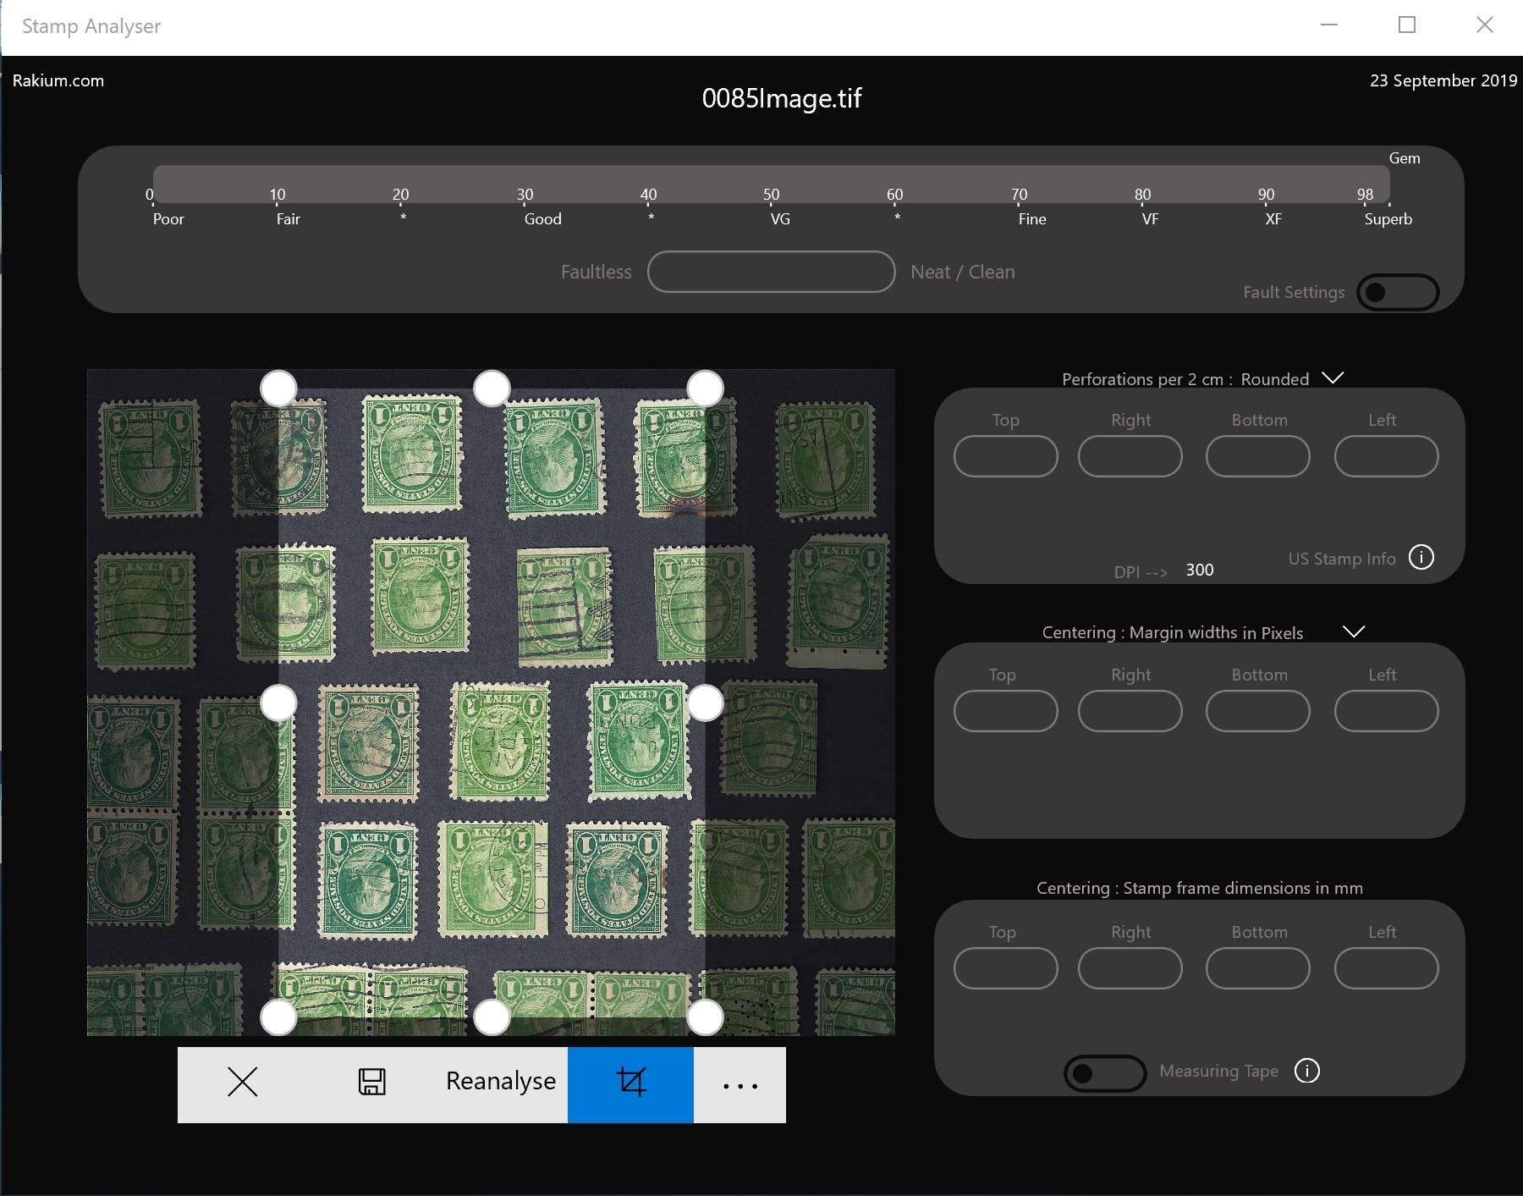
Task: Click the Stamp frame dimensions Right field
Action: (x=1130, y=968)
